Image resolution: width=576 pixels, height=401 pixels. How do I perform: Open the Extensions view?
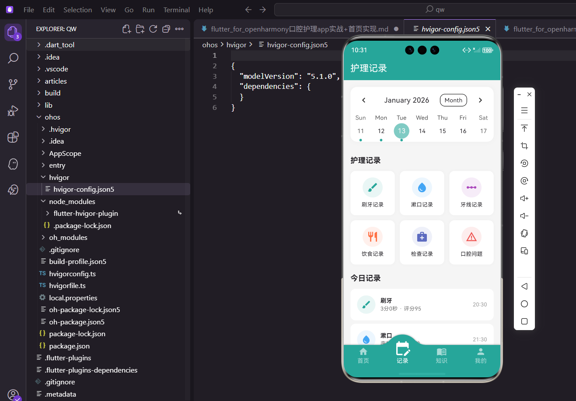pyautogui.click(x=13, y=137)
